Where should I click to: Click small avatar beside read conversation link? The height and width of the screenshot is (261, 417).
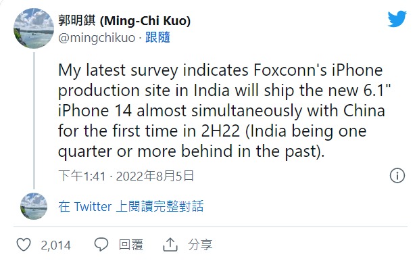34,206
